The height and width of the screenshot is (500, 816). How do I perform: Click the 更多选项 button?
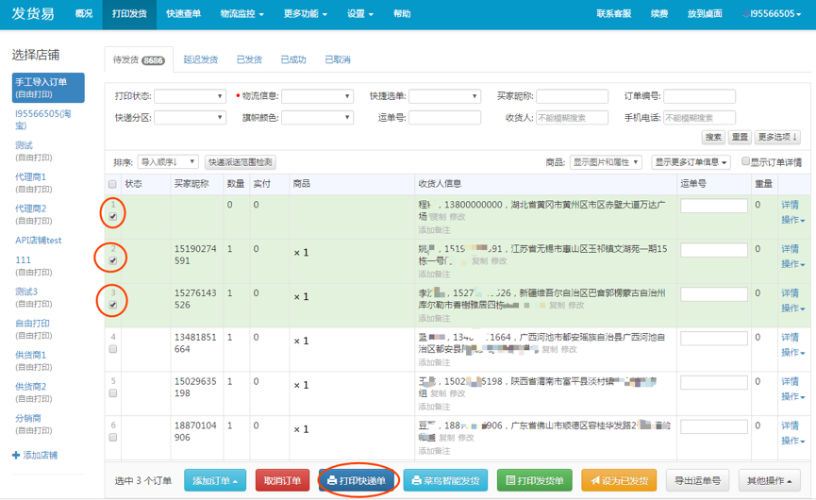(777, 137)
